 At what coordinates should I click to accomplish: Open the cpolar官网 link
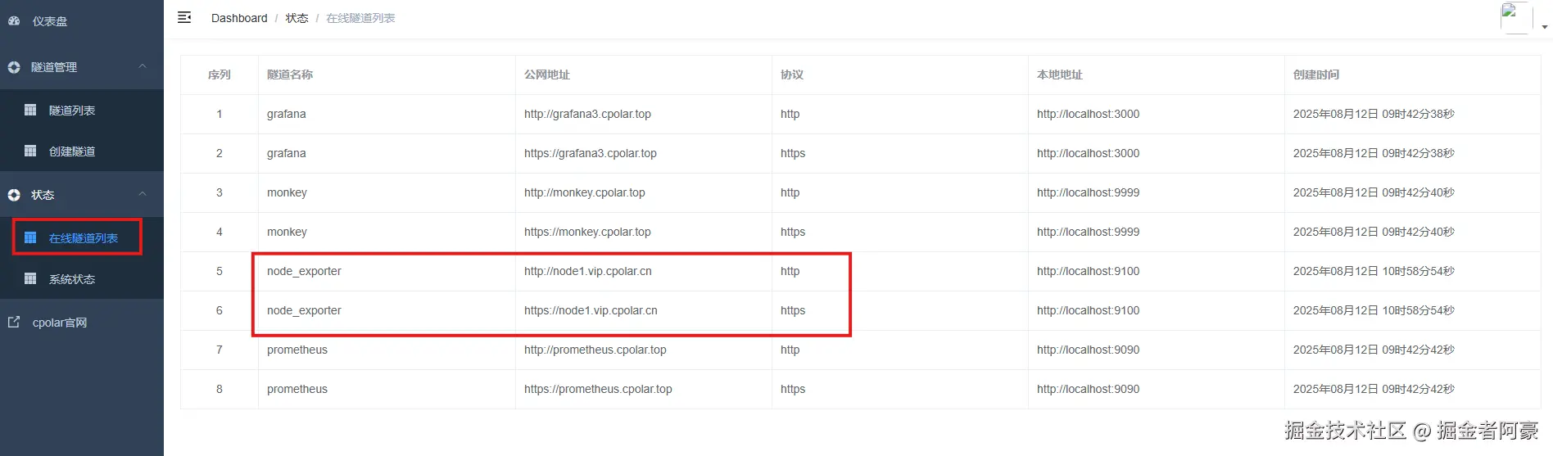pyautogui.click(x=60, y=323)
